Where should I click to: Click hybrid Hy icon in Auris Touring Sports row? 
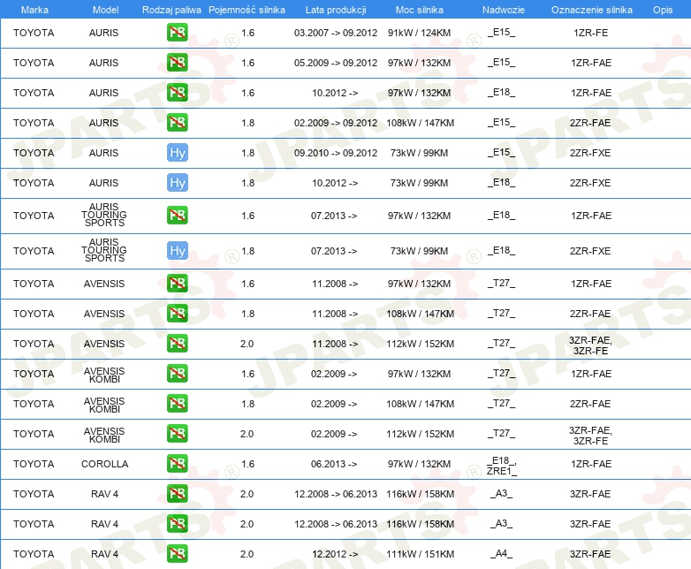[x=177, y=251]
